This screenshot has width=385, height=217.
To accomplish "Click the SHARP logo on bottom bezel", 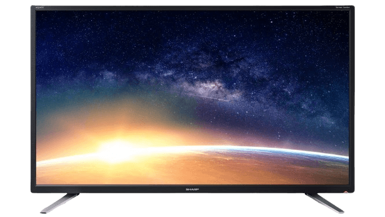I will (192, 189).
